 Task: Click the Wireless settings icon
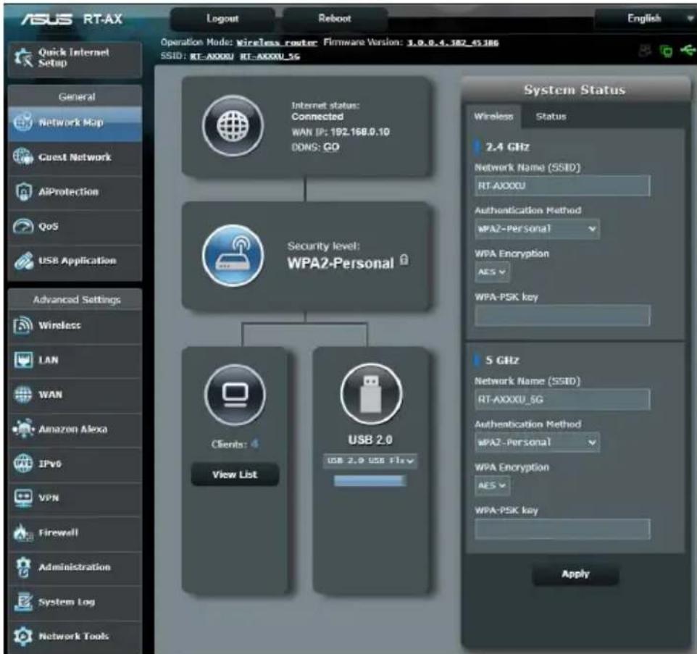(x=23, y=325)
